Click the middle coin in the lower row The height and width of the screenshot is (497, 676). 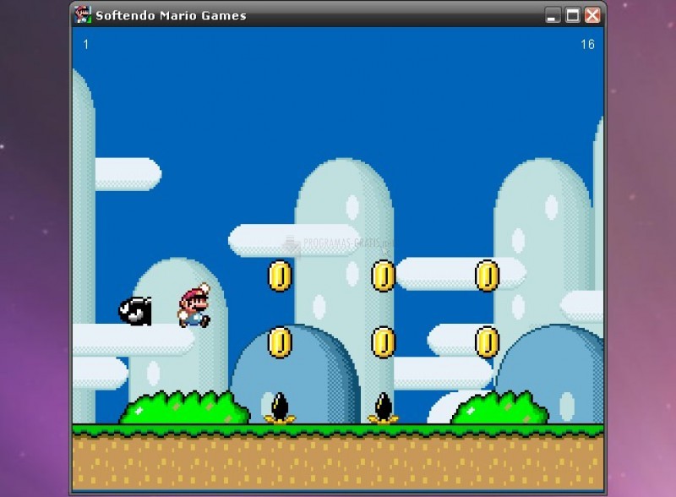tap(384, 342)
